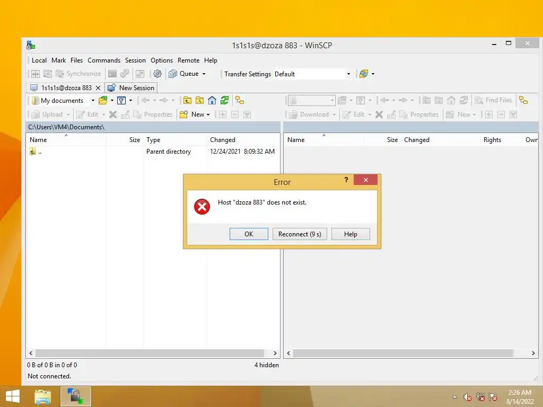Click the local parent directory icon
This screenshot has width=543, height=407.
187,100
